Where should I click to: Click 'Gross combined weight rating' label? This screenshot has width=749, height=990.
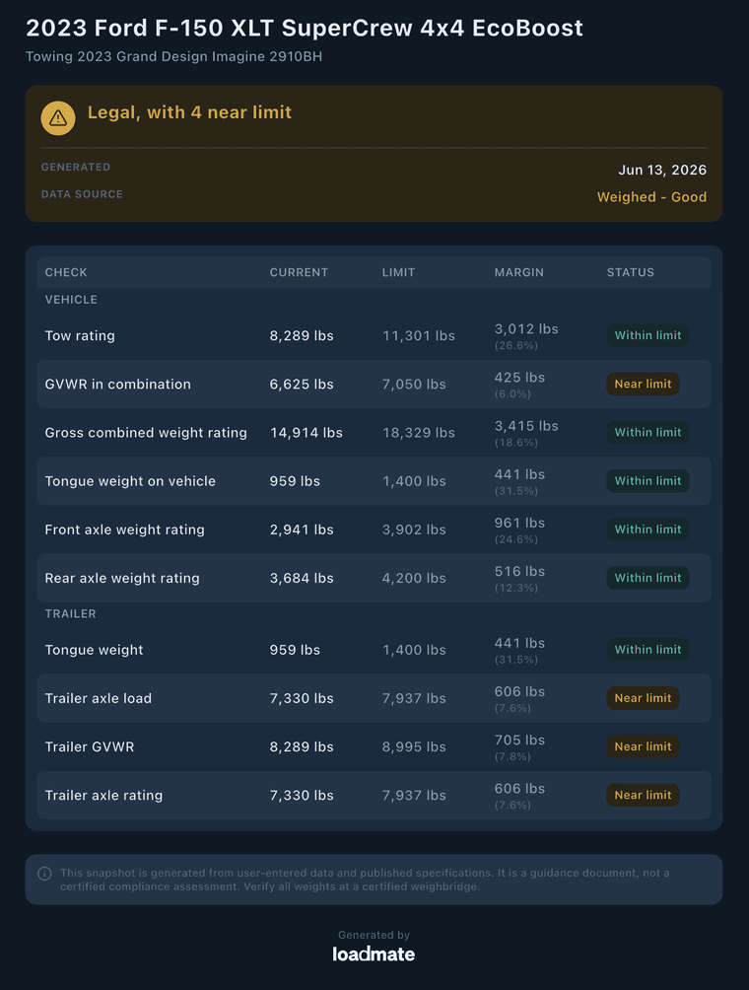(x=146, y=433)
